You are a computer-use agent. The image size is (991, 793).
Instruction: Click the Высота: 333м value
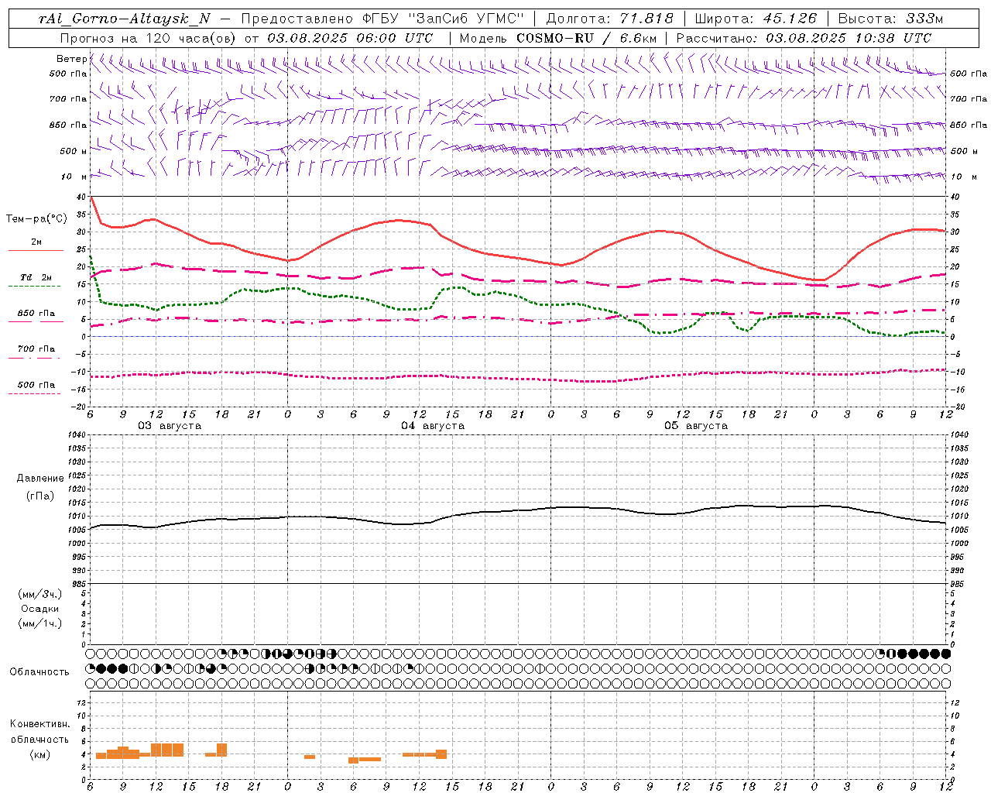[891, 19]
